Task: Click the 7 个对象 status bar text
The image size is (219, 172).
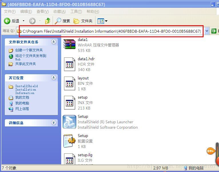Action: click(9, 168)
